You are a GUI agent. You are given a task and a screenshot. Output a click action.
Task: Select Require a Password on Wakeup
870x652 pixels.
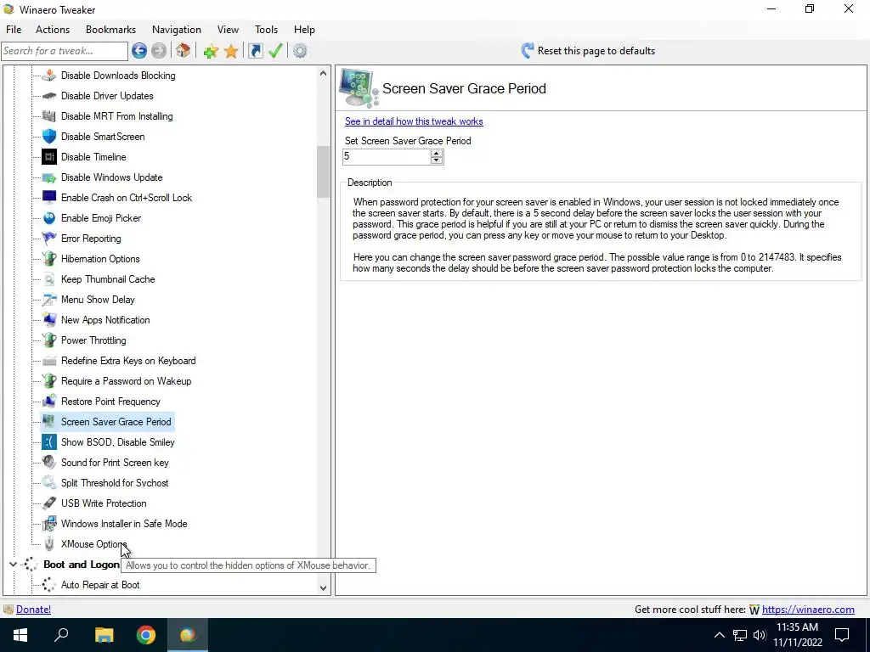126,381
